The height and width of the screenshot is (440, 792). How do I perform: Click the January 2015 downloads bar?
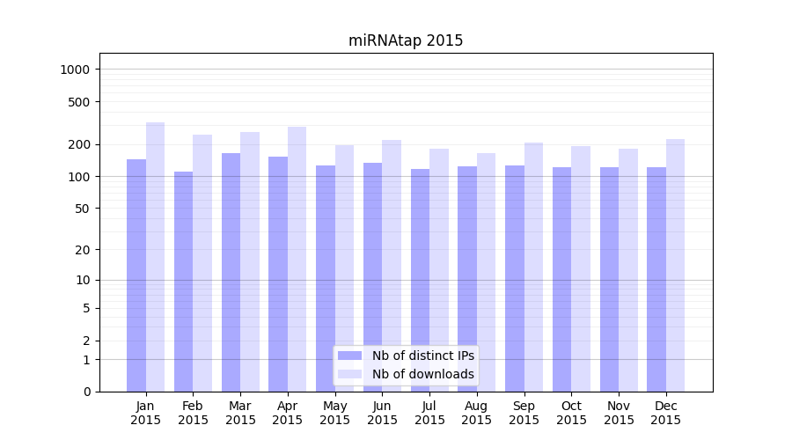[x=156, y=257]
